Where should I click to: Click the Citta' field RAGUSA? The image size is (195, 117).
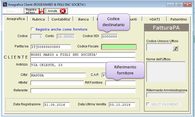[x=58, y=75]
